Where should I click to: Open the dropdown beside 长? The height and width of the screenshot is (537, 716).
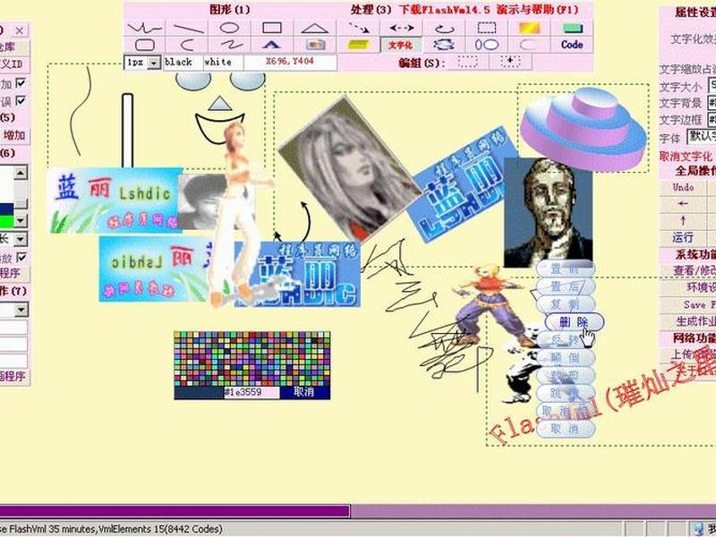[x=21, y=239]
